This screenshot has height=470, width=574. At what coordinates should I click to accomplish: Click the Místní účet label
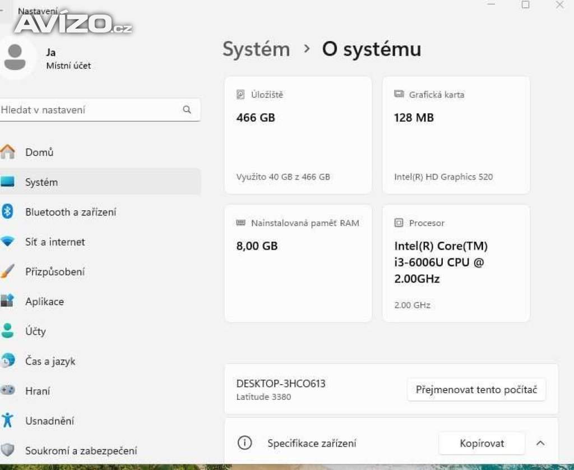coord(68,66)
